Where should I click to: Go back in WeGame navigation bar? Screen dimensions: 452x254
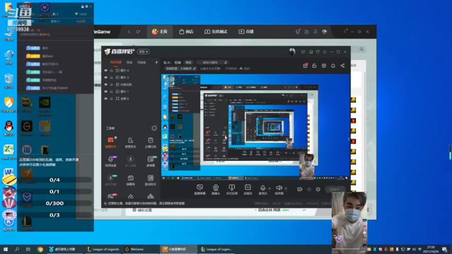pyautogui.click(x=129, y=32)
